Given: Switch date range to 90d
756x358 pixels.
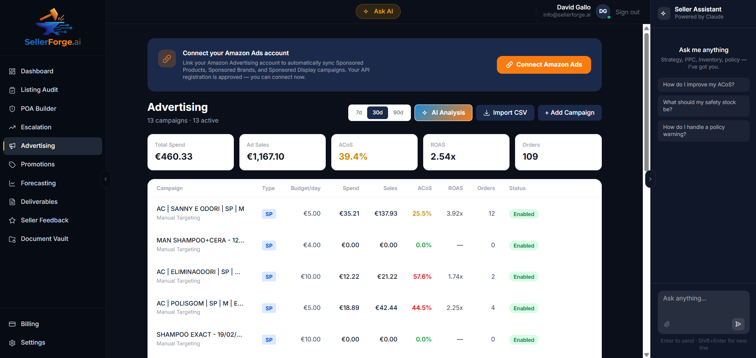Looking at the screenshot, I should [x=398, y=112].
